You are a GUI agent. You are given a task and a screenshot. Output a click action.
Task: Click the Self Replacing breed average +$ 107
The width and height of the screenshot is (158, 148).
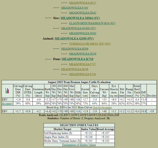click(x=105, y=133)
